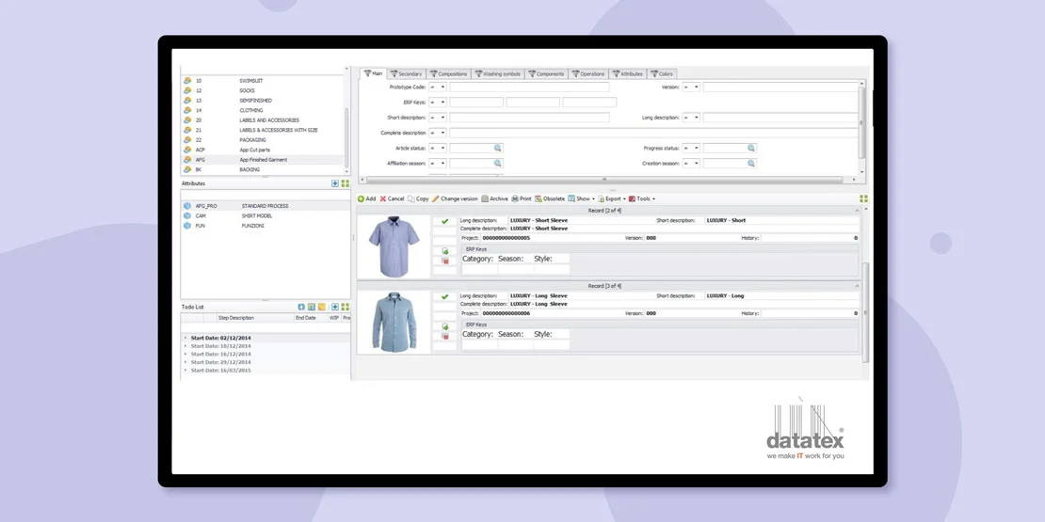Select CAM SHIRT MODEL attribute

(x=265, y=215)
